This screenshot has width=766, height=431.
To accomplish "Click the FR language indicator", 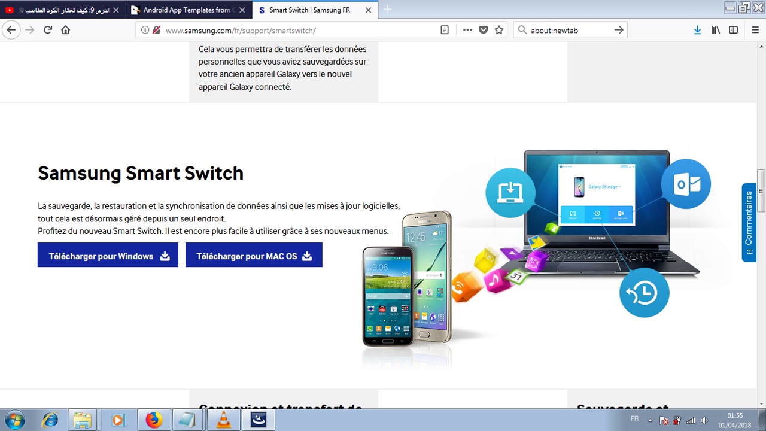I will pos(634,418).
